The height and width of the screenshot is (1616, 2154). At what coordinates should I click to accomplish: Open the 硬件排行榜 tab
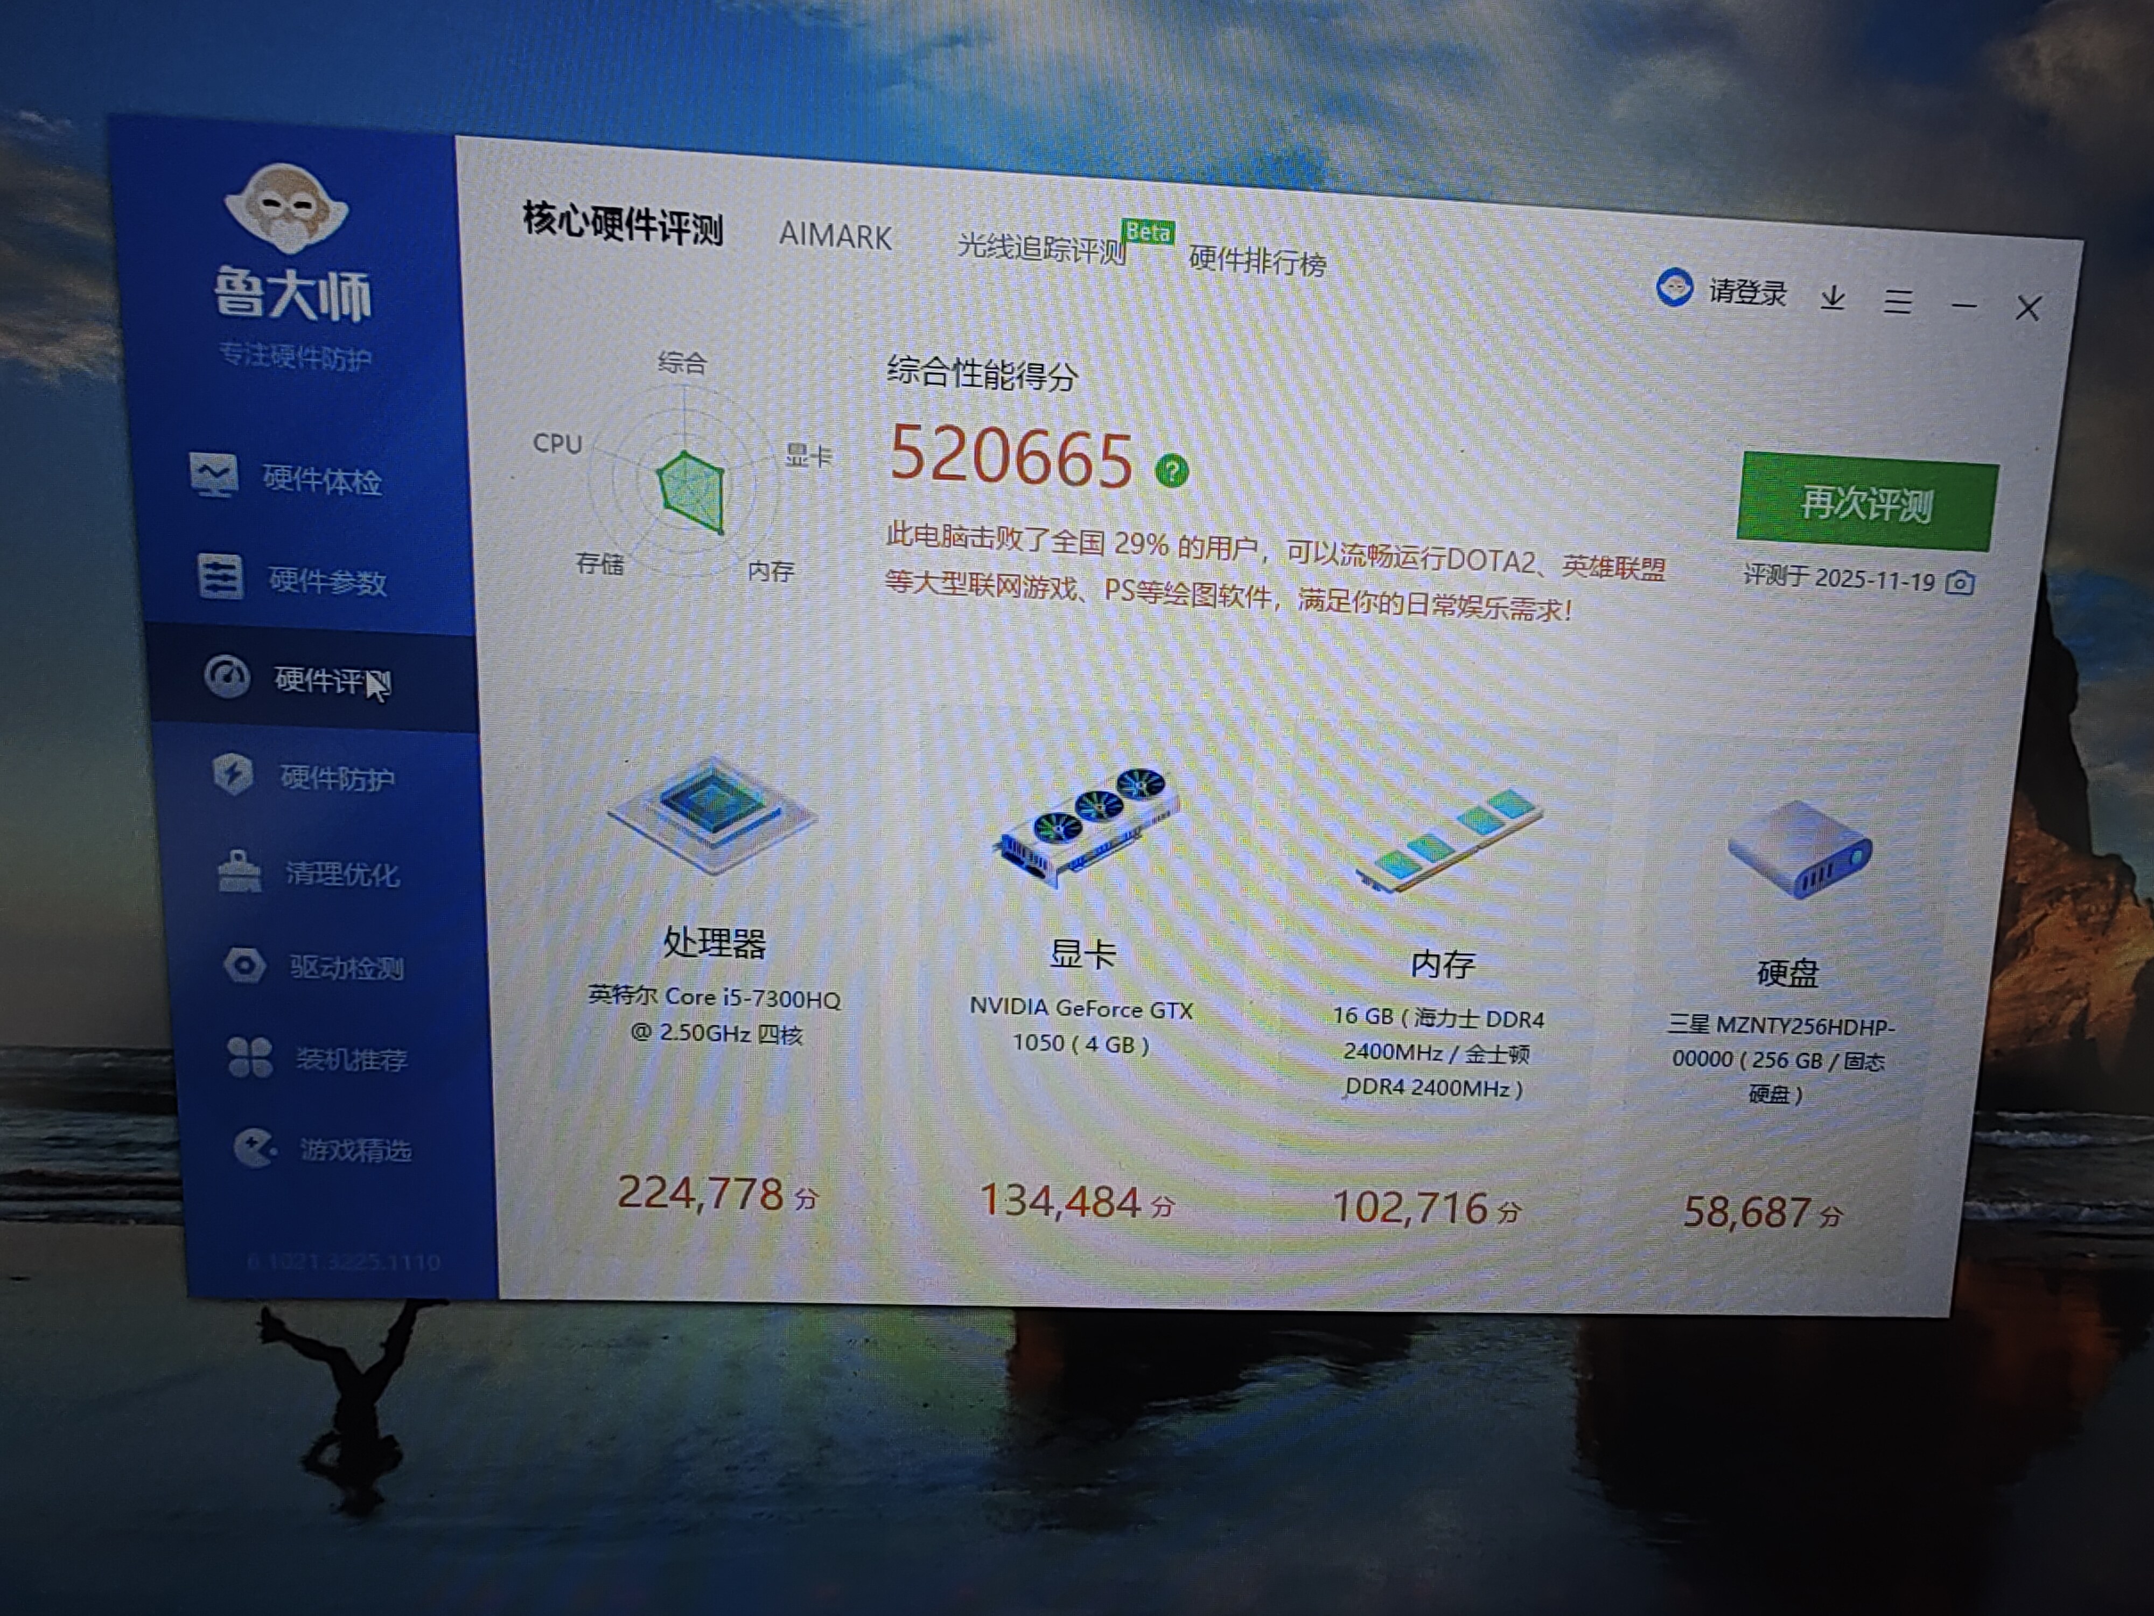pyautogui.click(x=1257, y=262)
